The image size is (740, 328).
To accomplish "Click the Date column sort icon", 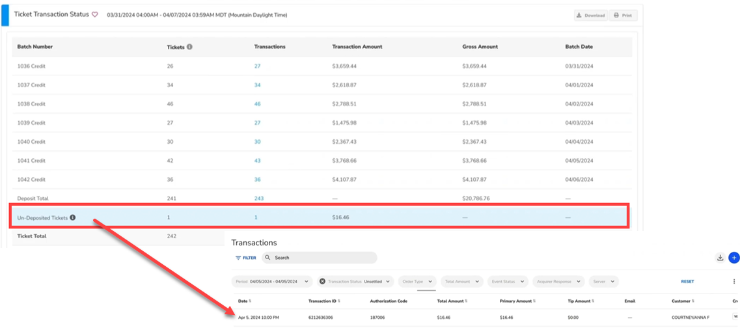I will pyautogui.click(x=251, y=301).
